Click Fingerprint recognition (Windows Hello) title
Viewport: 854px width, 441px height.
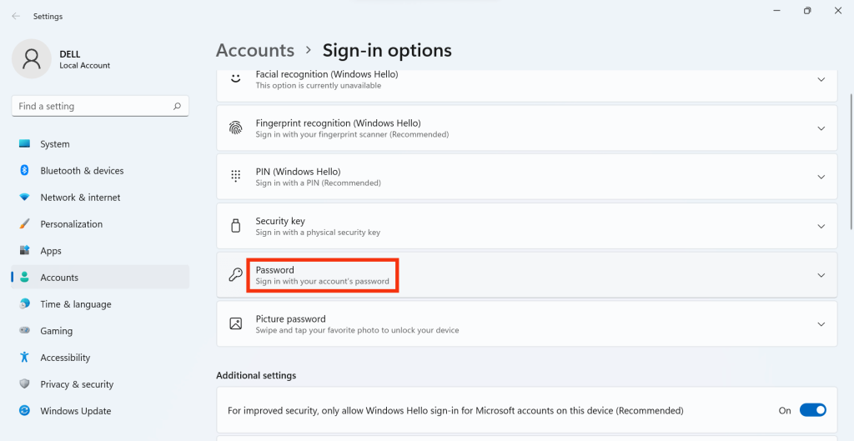point(339,123)
